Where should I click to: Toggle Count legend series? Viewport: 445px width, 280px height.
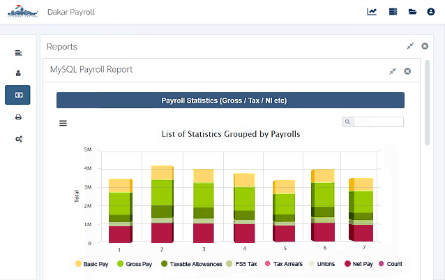coord(391,264)
